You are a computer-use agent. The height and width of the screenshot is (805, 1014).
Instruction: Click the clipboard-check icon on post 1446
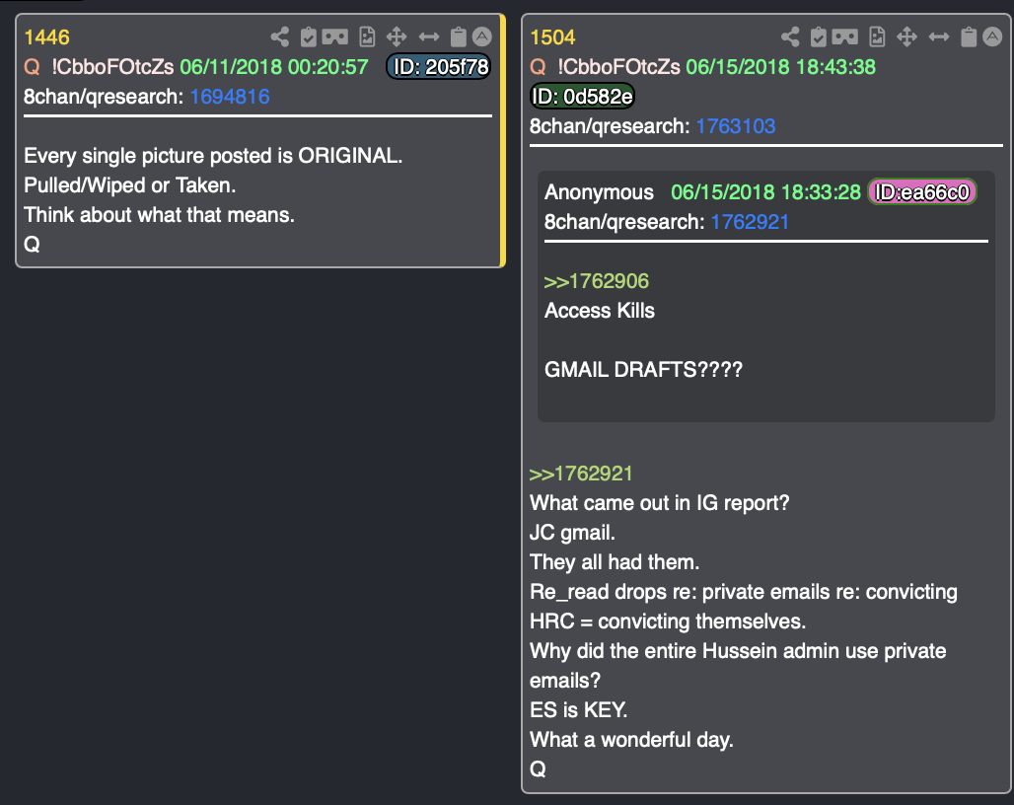[309, 37]
